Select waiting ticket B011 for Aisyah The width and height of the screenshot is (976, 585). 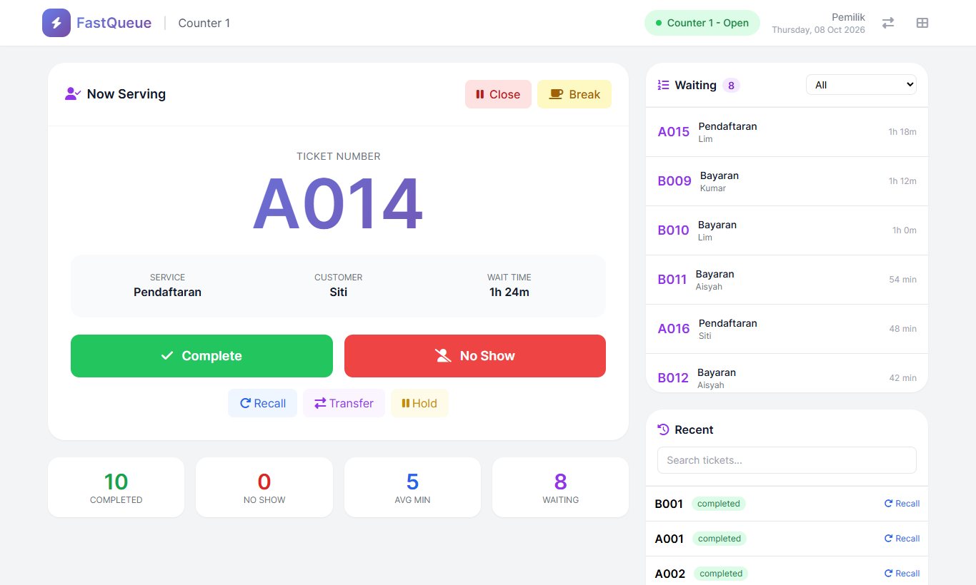(x=787, y=280)
